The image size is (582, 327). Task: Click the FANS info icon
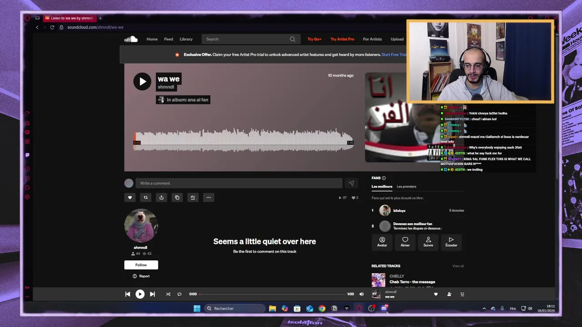384,178
